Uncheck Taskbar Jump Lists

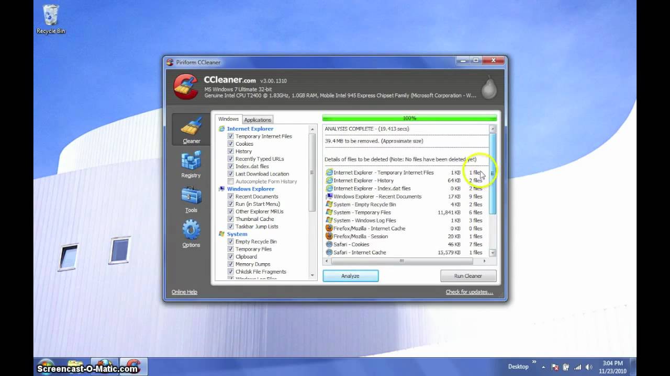coord(231,227)
